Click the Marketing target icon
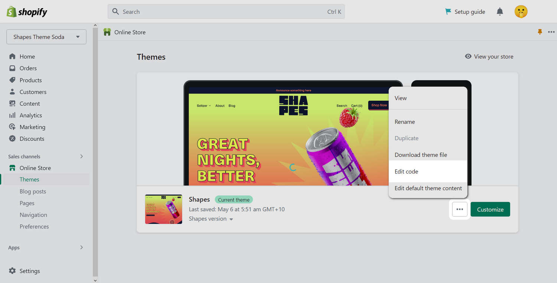The image size is (557, 283). [12, 127]
